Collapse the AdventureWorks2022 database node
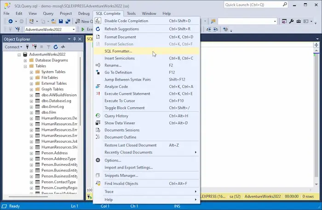This screenshot has height=210, width=322. (19, 55)
